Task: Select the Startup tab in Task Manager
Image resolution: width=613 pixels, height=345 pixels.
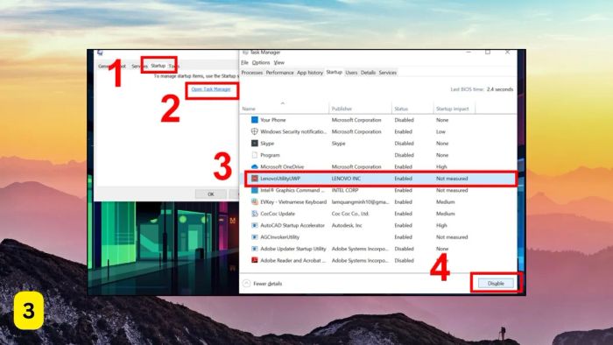Action: point(334,72)
